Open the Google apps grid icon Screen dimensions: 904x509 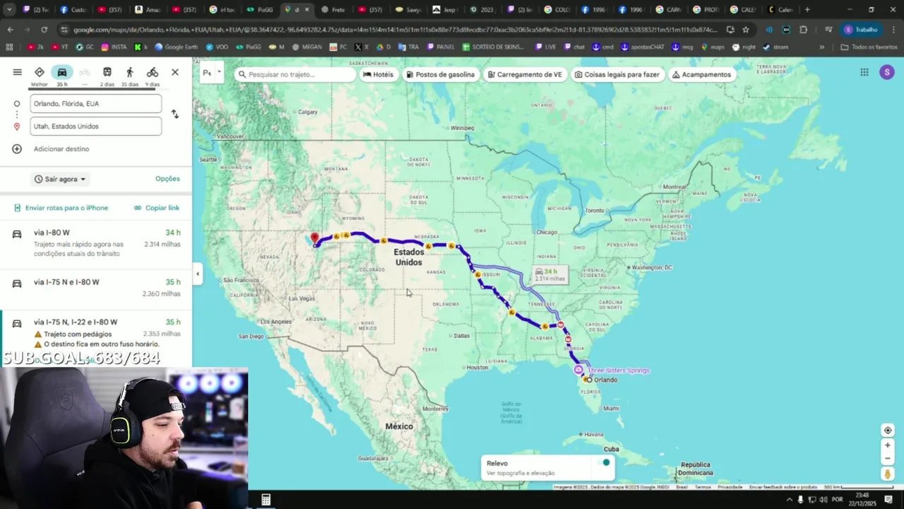point(864,72)
